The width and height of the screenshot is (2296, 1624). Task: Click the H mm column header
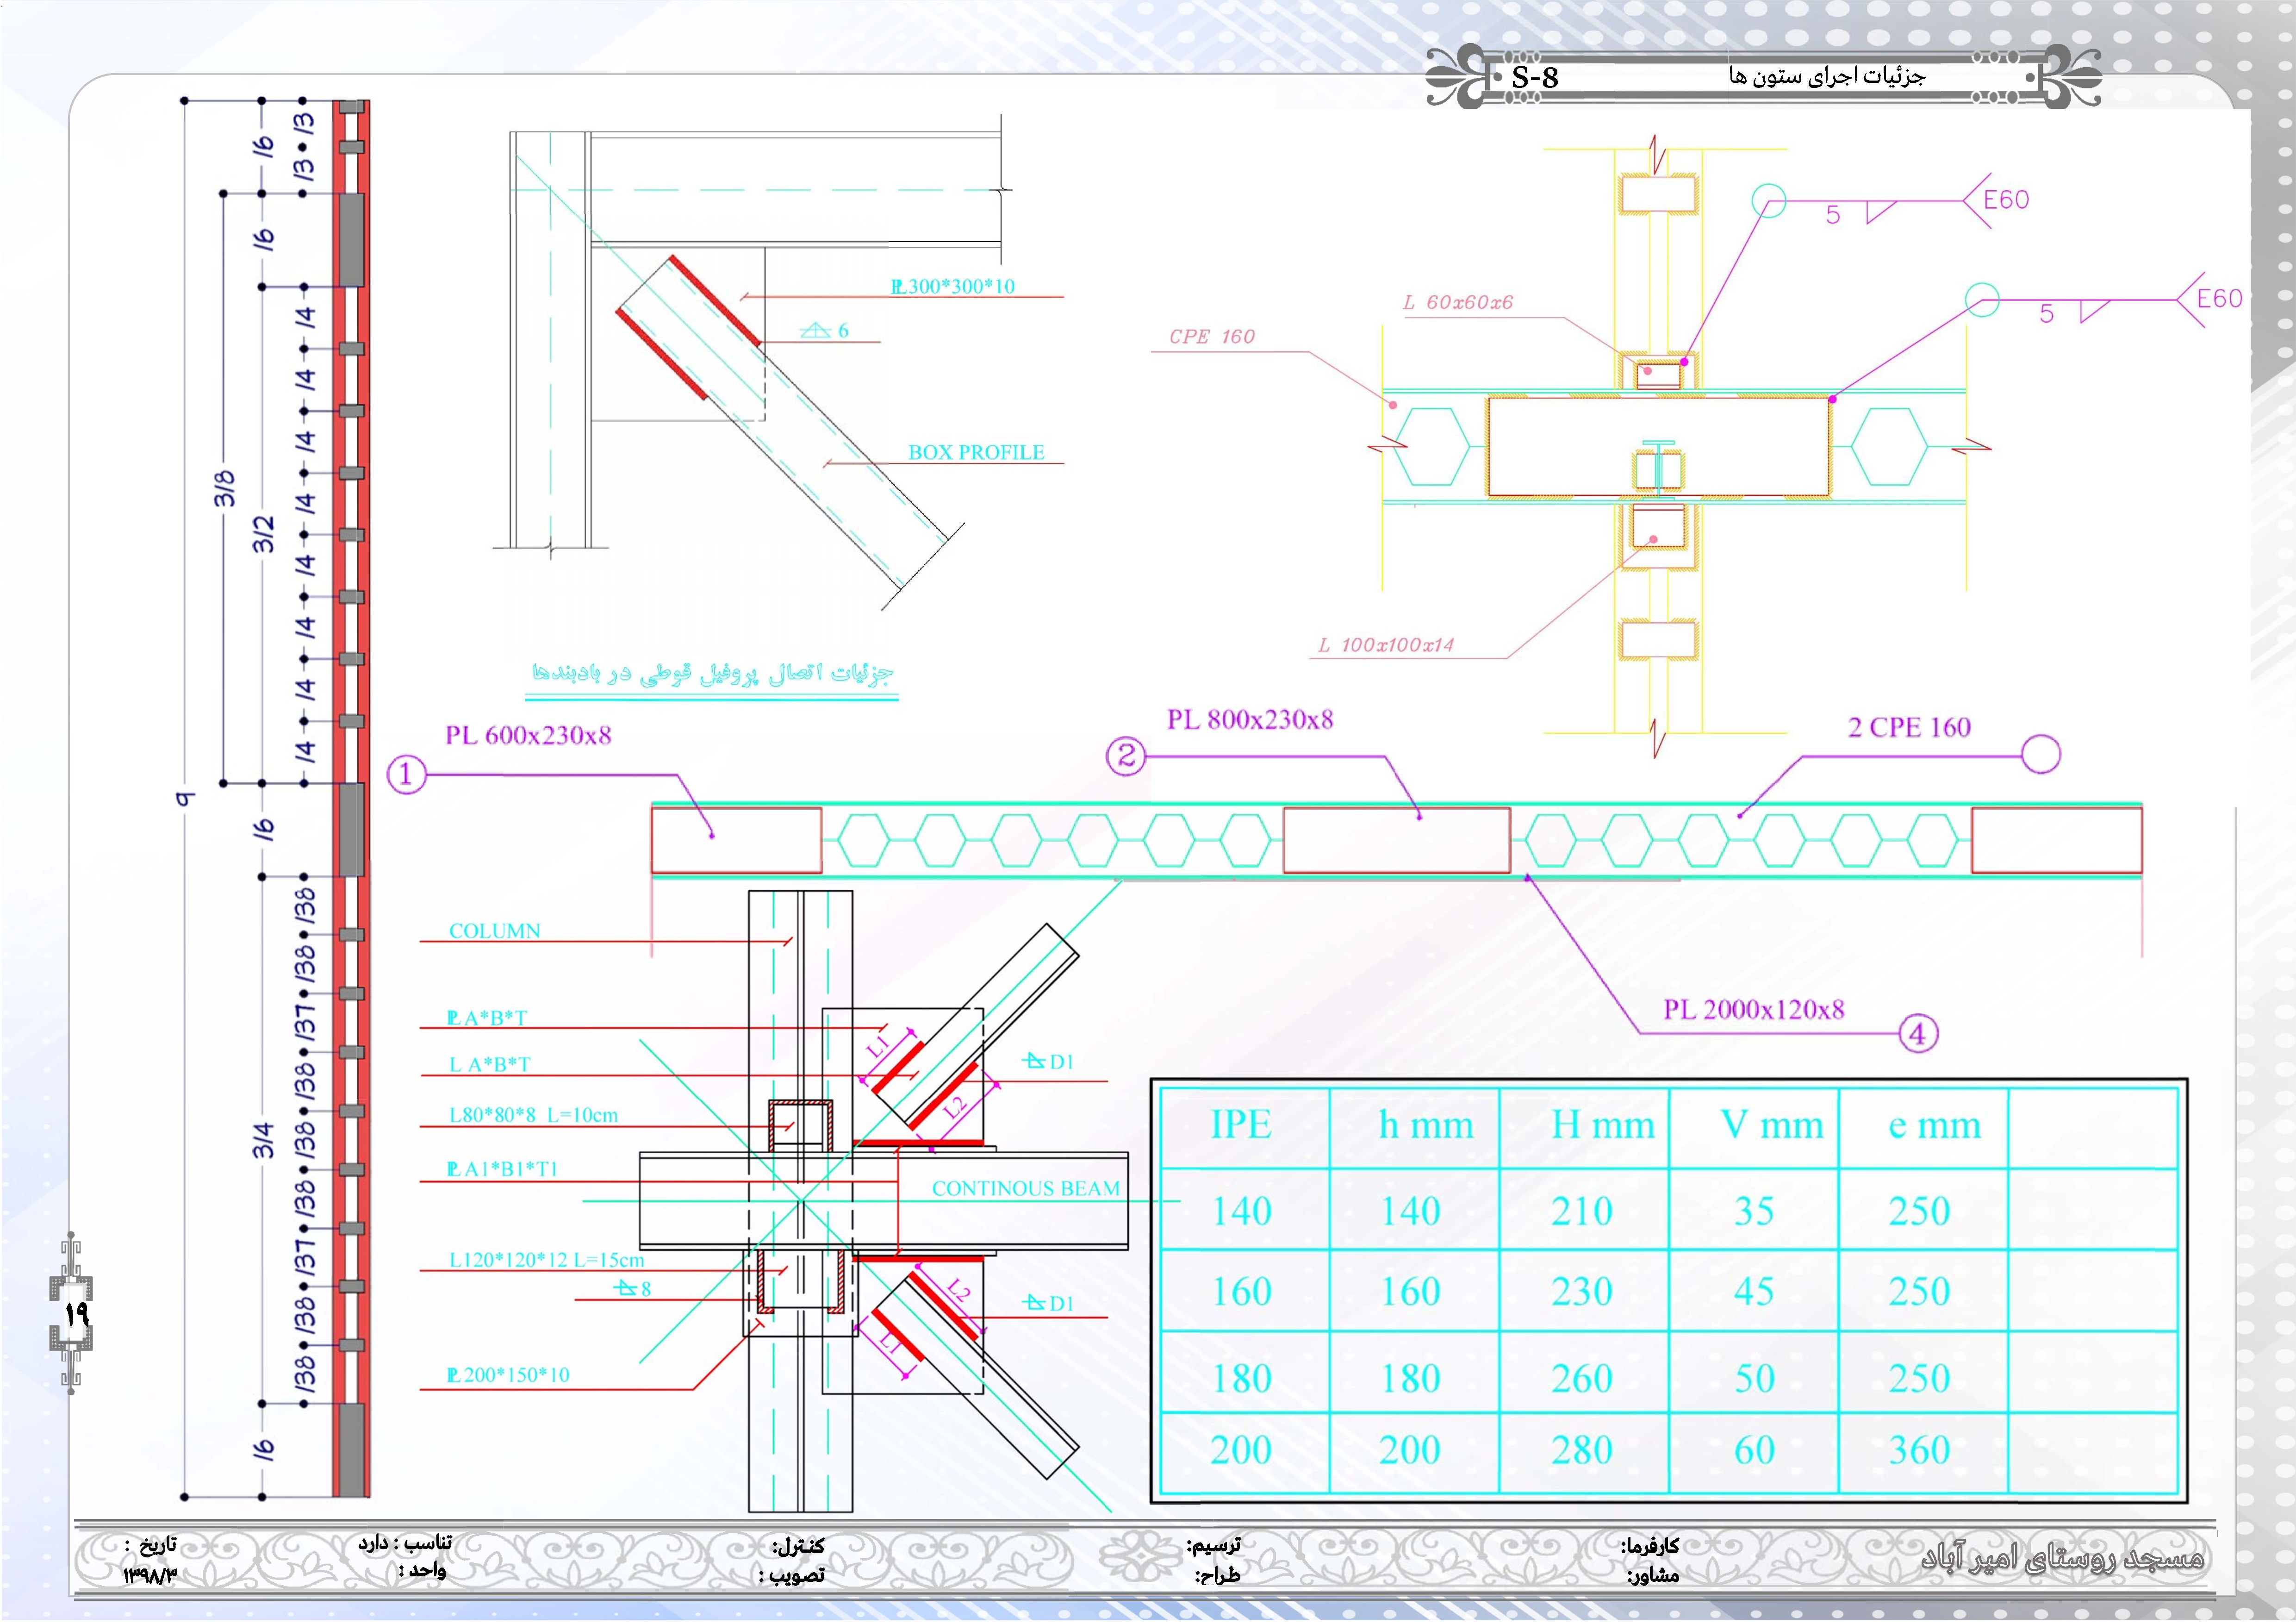click(x=1603, y=1125)
